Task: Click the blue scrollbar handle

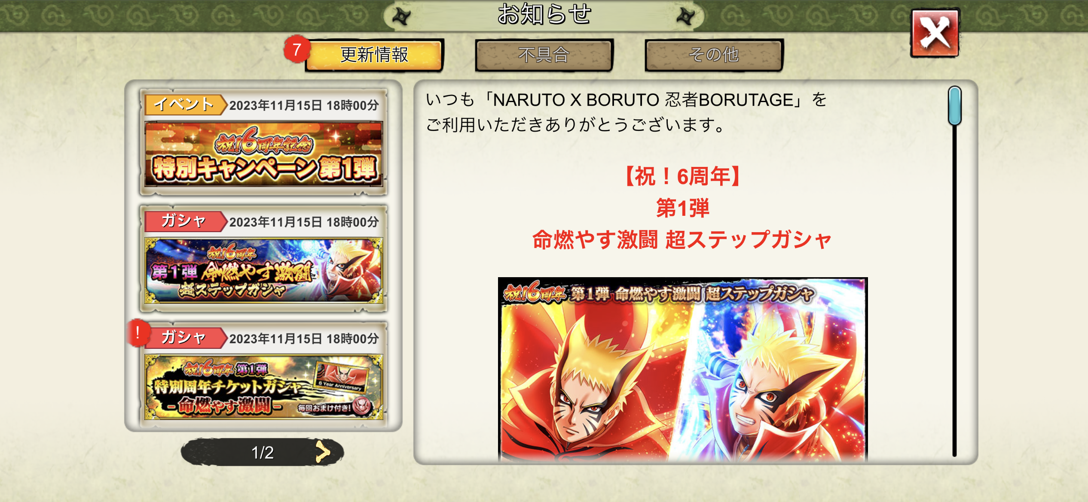Action: (x=954, y=106)
